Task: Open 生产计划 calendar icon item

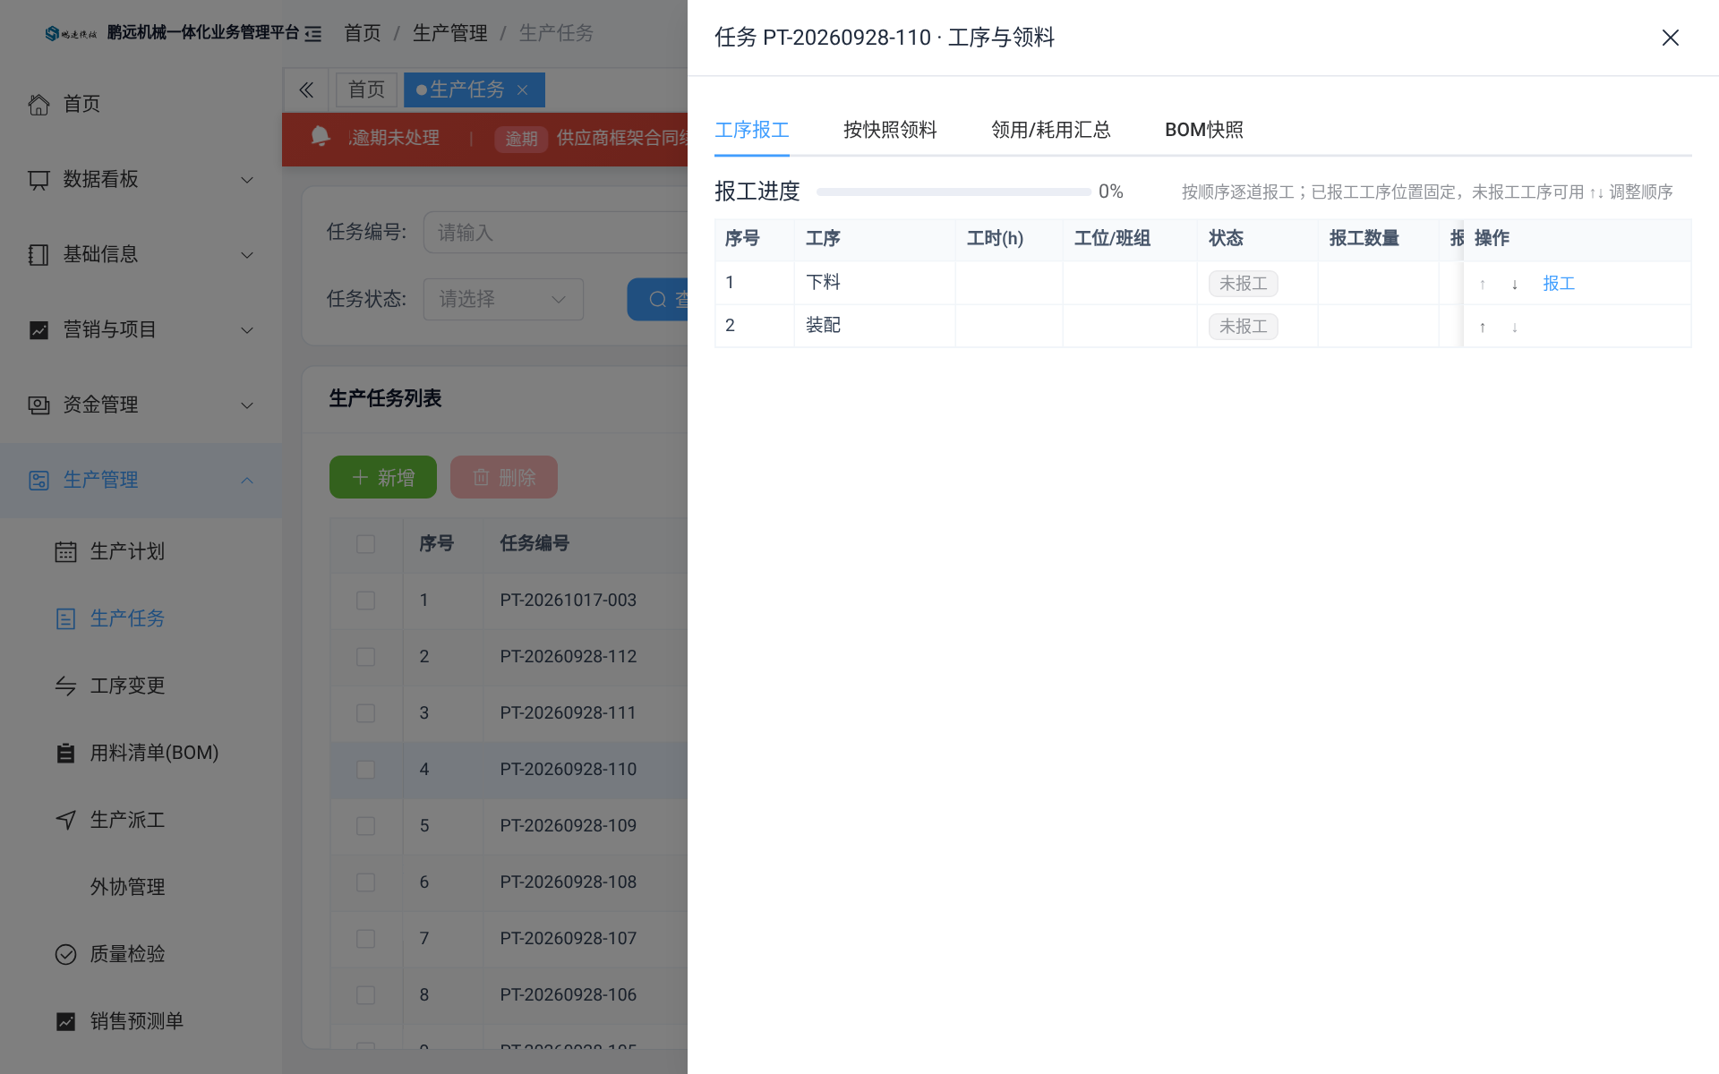Action: coord(65,551)
